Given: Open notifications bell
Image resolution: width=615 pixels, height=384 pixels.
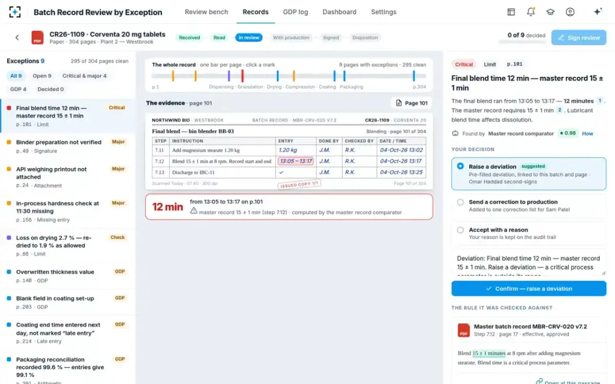Looking at the screenshot, I should [x=531, y=12].
